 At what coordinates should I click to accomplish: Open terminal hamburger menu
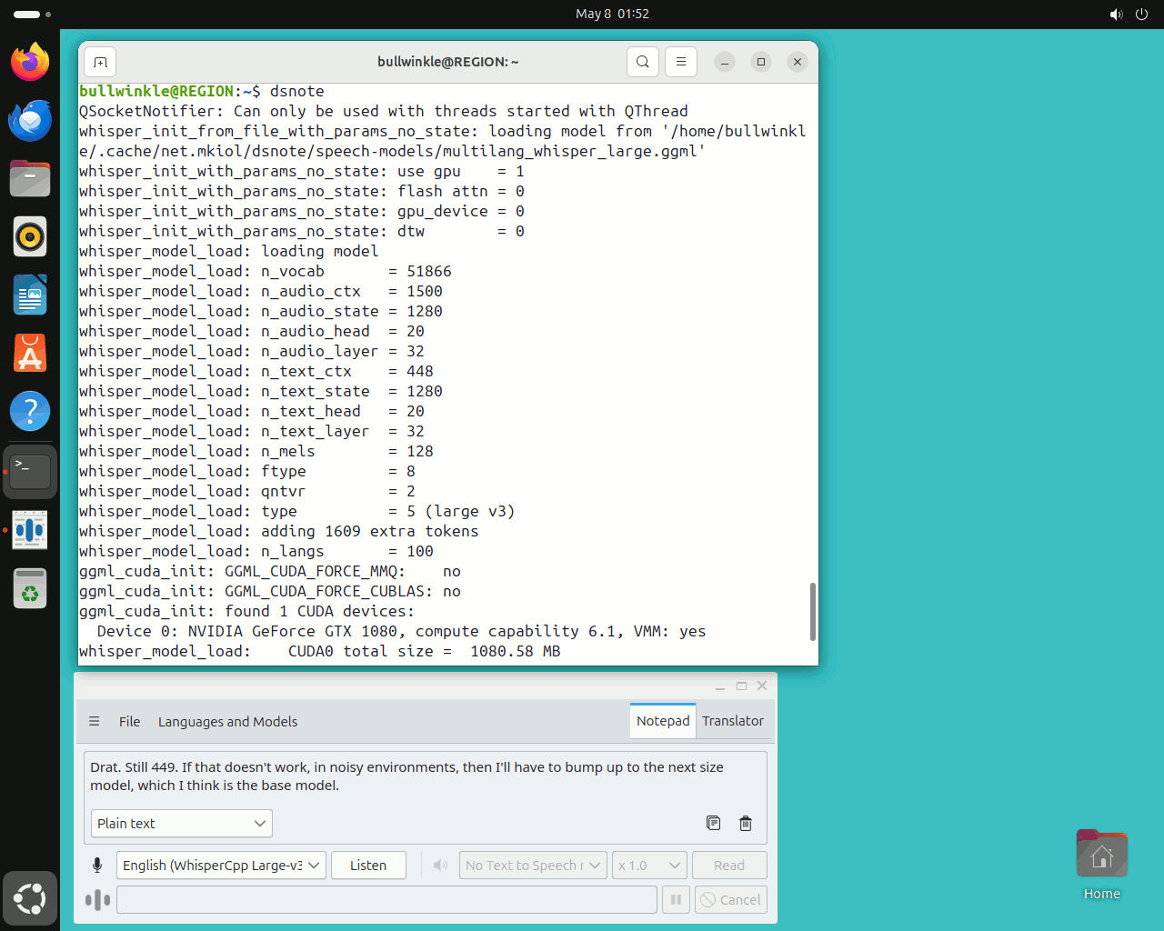point(681,62)
